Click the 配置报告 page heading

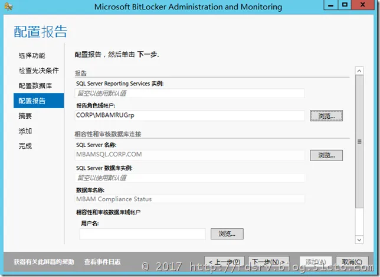coord(41,32)
